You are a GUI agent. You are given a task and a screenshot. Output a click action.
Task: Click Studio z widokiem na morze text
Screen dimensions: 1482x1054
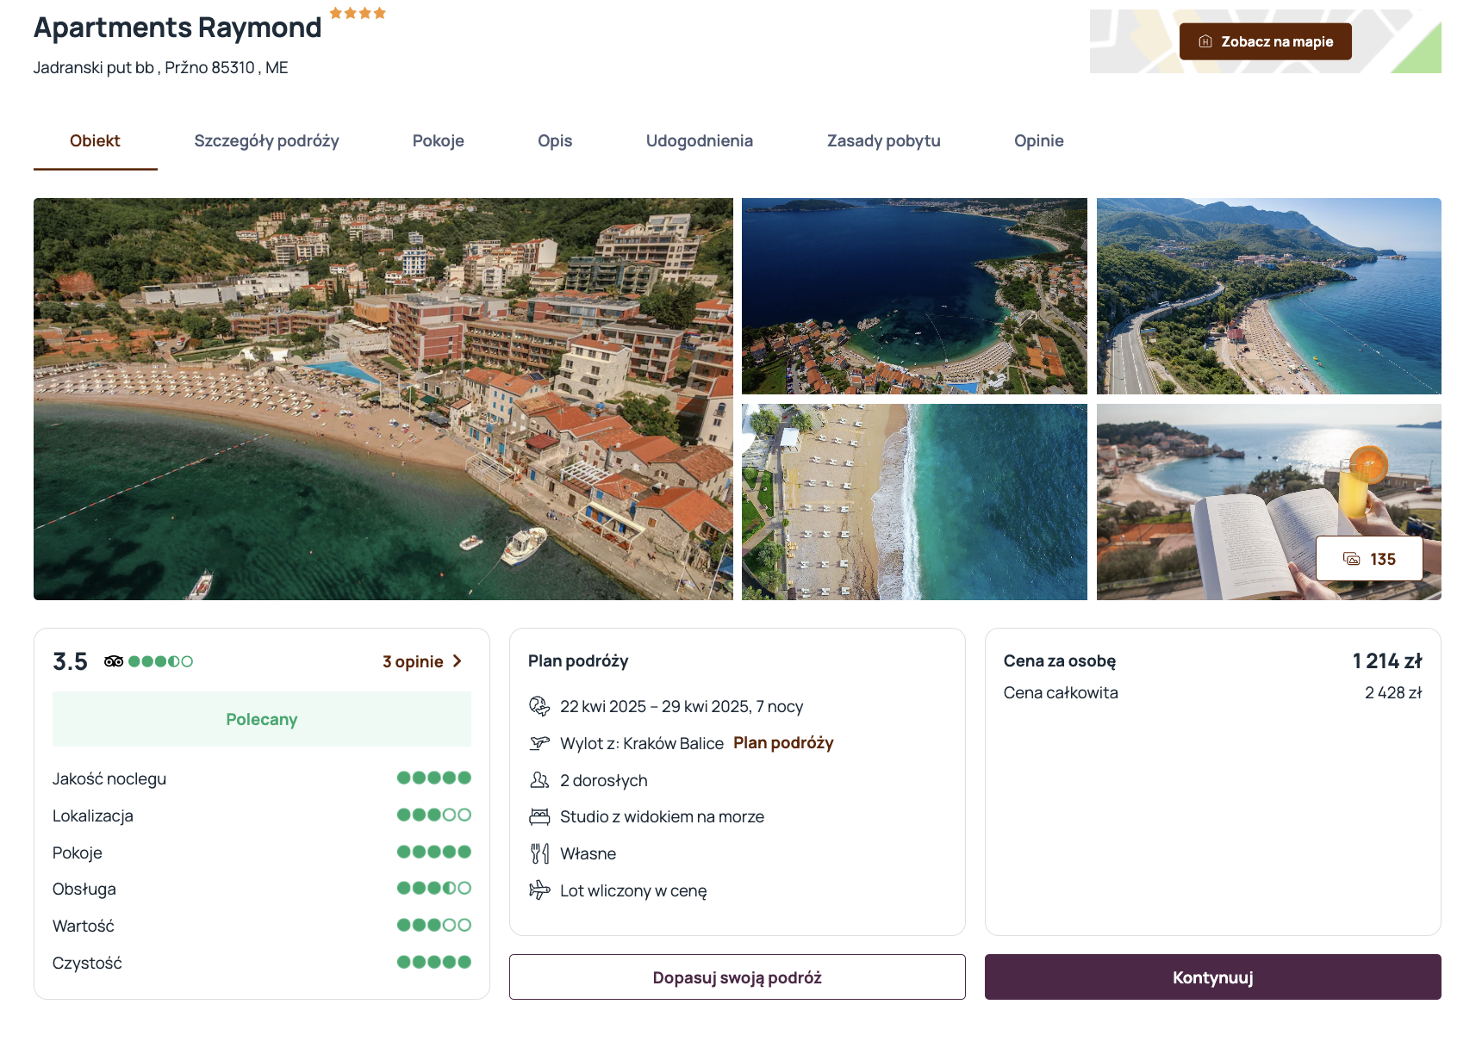tap(662, 816)
